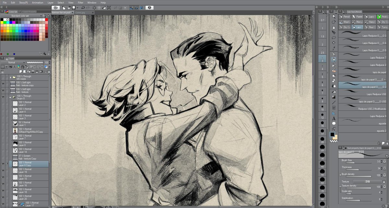Open the Story(P) menu
The image size is (389, 208).
tap(23, 2)
